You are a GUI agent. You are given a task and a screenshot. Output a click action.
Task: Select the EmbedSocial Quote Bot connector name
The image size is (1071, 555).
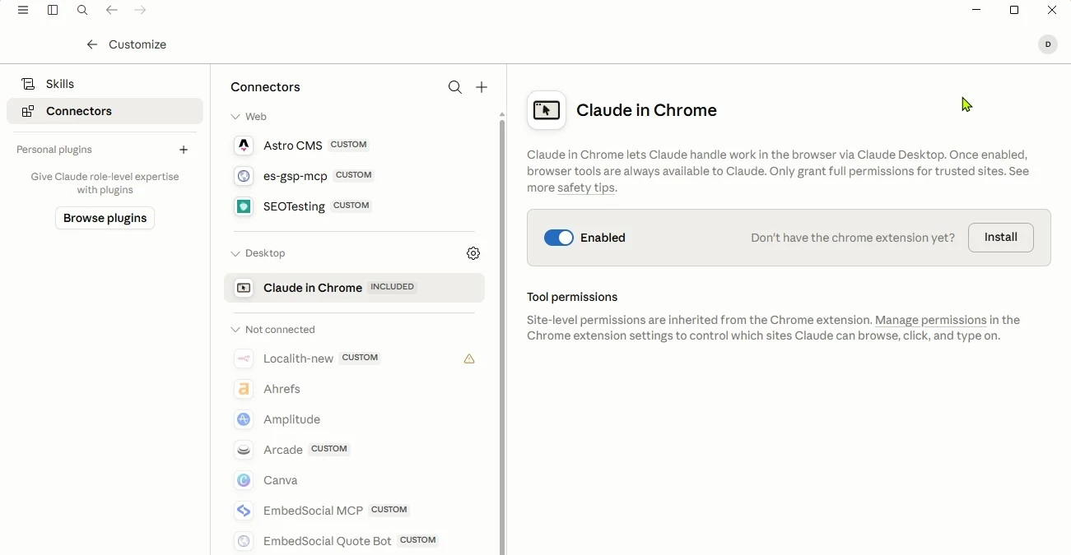[327, 542]
